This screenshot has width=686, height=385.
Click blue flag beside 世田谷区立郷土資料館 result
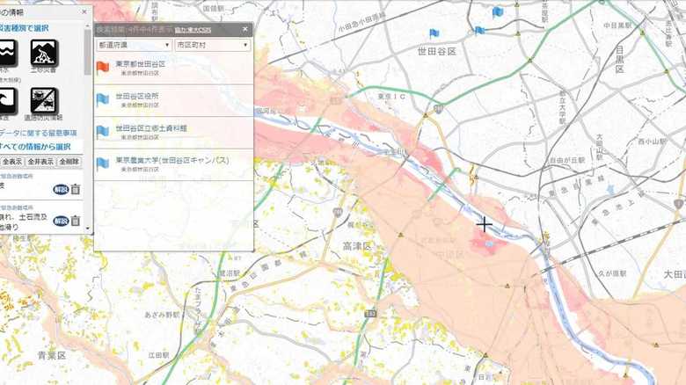click(102, 132)
